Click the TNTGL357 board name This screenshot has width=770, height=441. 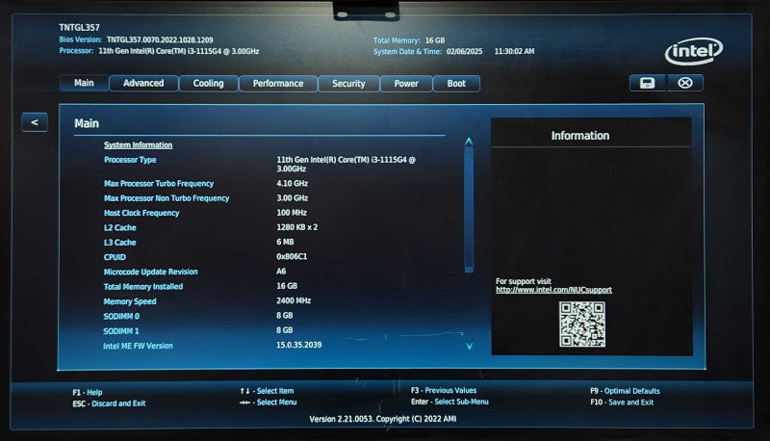(79, 28)
